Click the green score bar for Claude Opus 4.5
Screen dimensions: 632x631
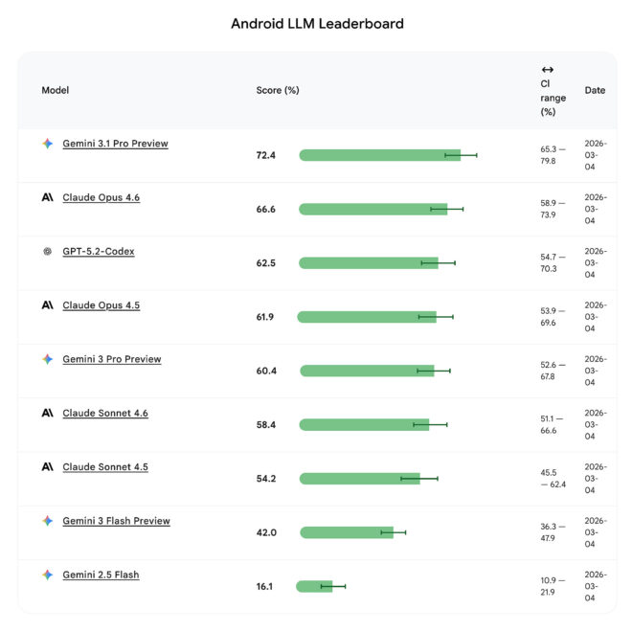point(366,317)
